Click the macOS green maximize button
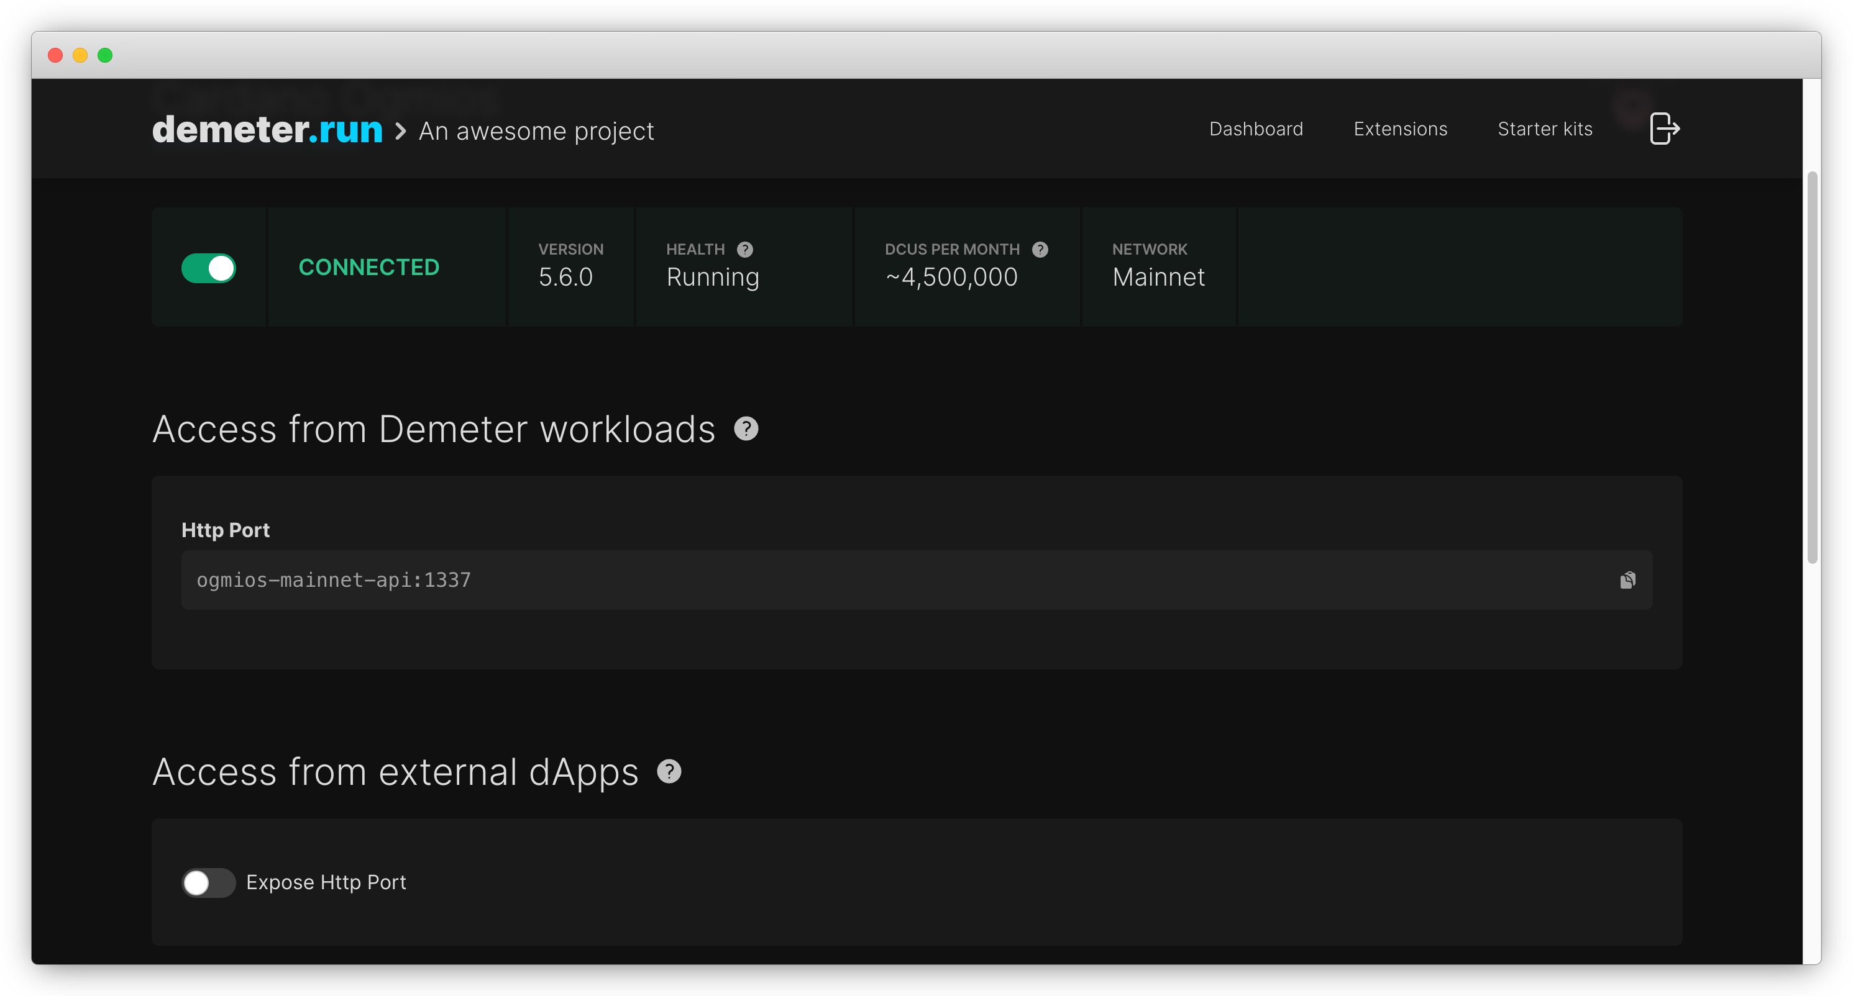The image size is (1853, 996). tap(105, 55)
